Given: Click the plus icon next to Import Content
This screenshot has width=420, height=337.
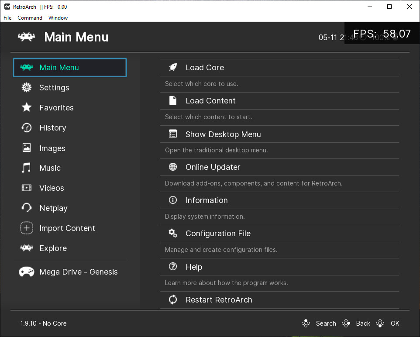Looking at the screenshot, I should tap(27, 228).
